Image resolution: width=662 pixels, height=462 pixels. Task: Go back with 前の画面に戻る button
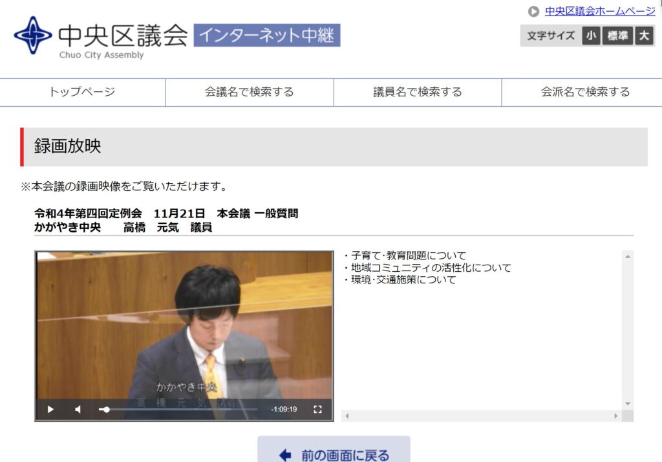tap(334, 450)
